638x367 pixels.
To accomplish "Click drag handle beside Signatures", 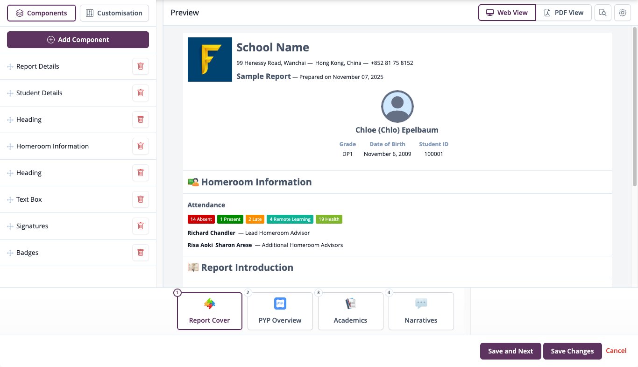I will pyautogui.click(x=10, y=226).
